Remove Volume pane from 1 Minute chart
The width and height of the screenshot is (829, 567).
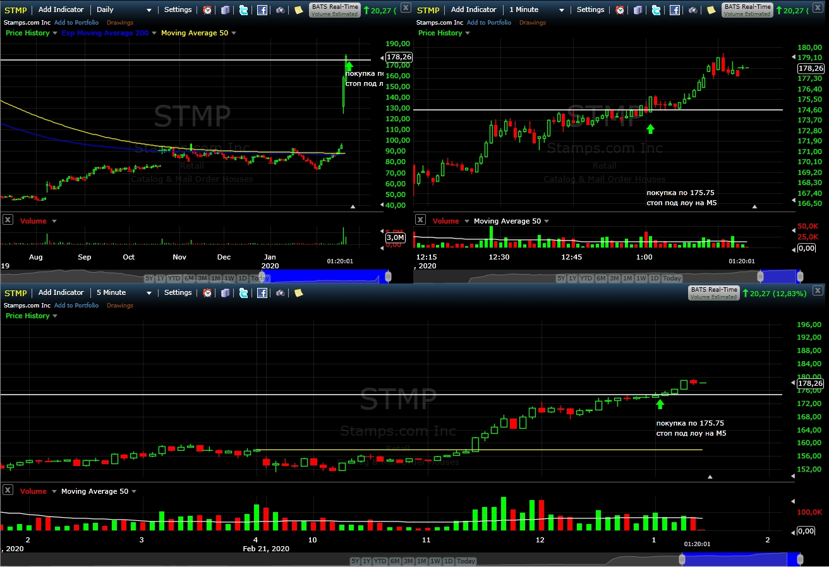pyautogui.click(x=420, y=220)
